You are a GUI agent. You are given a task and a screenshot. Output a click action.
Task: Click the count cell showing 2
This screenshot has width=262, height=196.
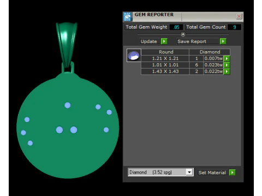tap(196, 71)
